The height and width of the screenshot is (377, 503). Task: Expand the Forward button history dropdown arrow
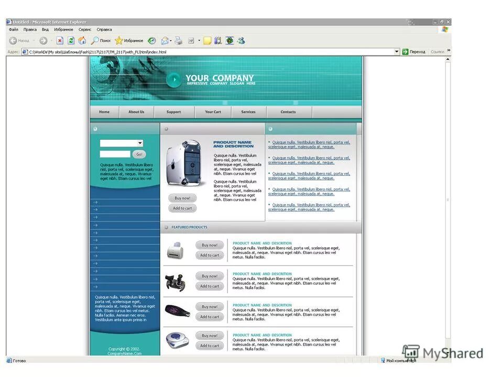pyautogui.click(x=51, y=41)
